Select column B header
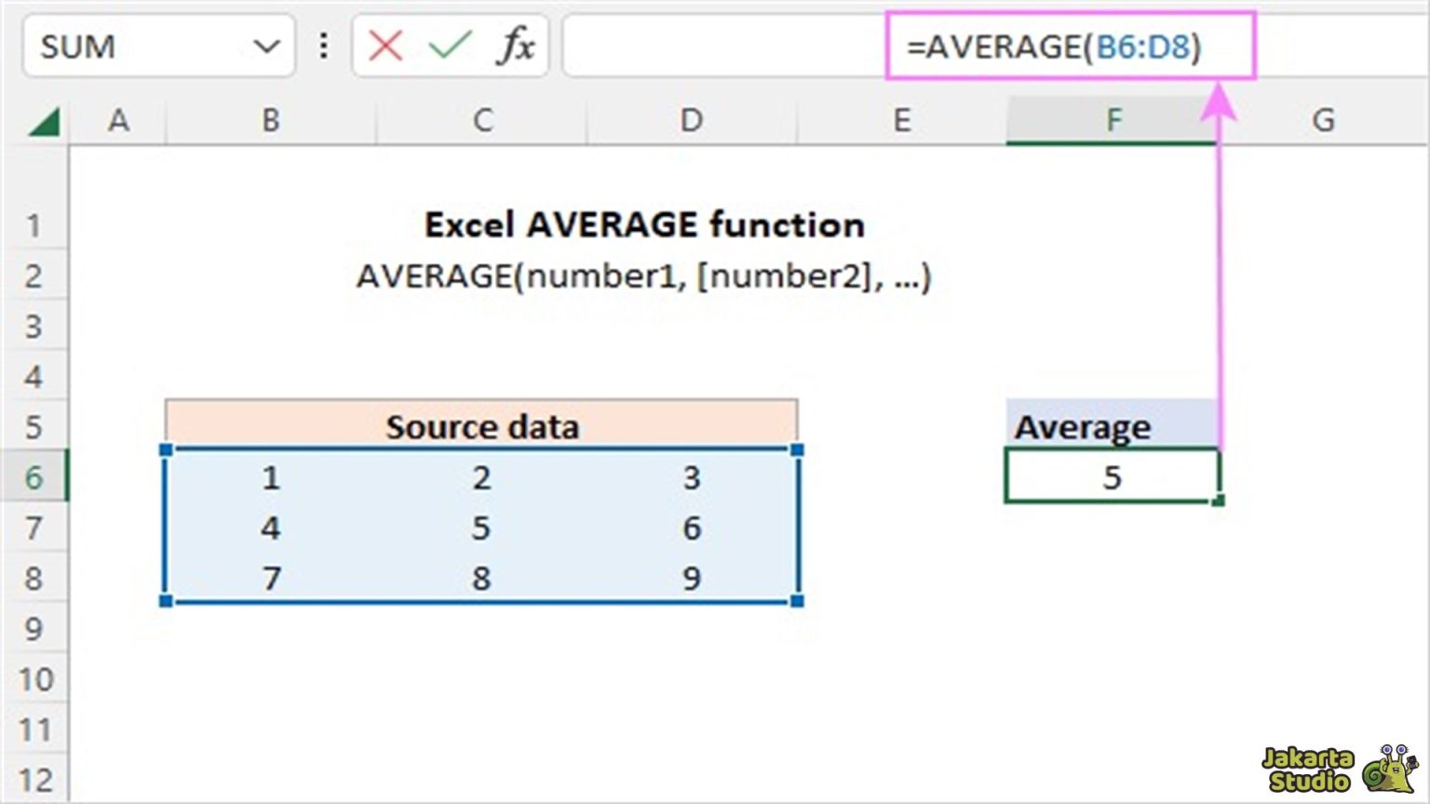This screenshot has height=804, width=1430. click(x=270, y=119)
